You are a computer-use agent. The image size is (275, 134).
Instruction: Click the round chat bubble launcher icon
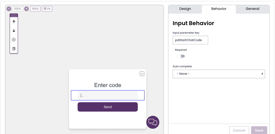[153, 122]
